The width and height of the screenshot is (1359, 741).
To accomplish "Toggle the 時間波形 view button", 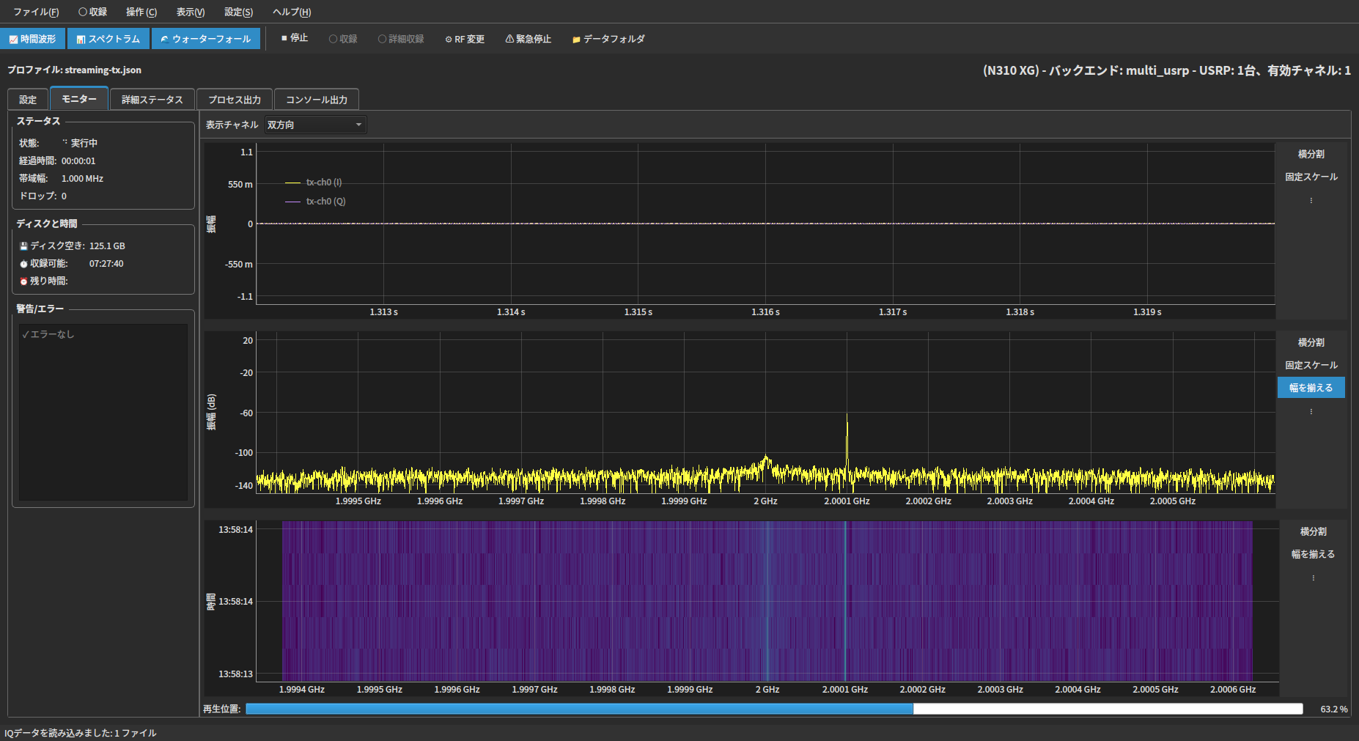I will click(32, 39).
